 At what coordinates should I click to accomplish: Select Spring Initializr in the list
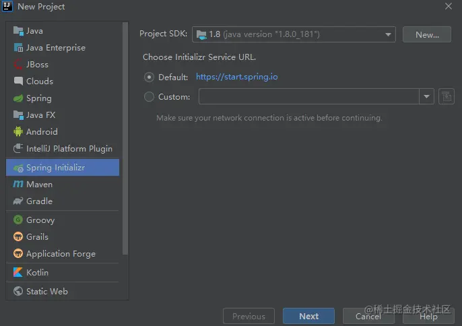pyautogui.click(x=63, y=168)
